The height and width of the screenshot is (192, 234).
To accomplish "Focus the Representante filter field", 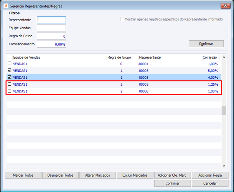I will 51,20.
